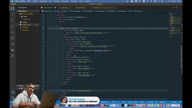The height and width of the screenshot is (108, 192).
Task: Click the placeimg.com image URL on line 126
Action: [x=88, y=33]
